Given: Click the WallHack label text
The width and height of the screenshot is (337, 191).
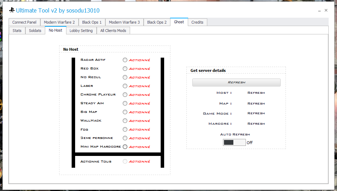Looking at the screenshot, I should (91, 121).
